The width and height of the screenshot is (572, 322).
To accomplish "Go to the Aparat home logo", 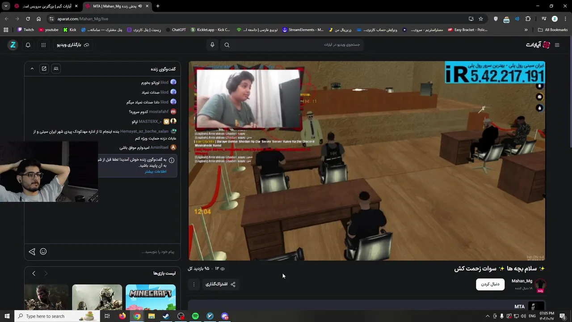I will click(538, 45).
